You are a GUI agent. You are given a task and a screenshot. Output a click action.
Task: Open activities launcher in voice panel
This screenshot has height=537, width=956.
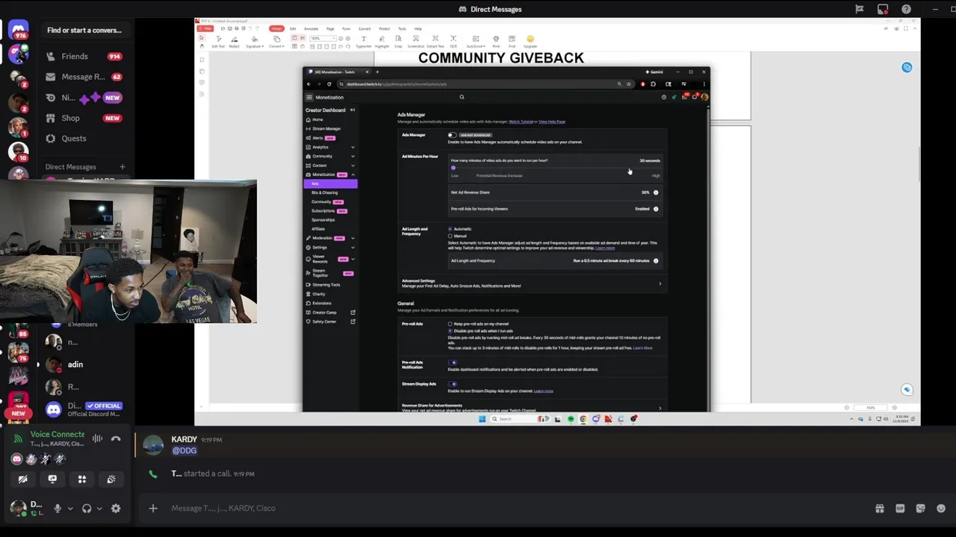(x=82, y=479)
